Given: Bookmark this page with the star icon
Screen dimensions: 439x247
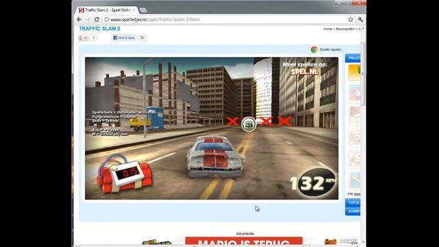Looking at the screenshot, I should [351, 20].
